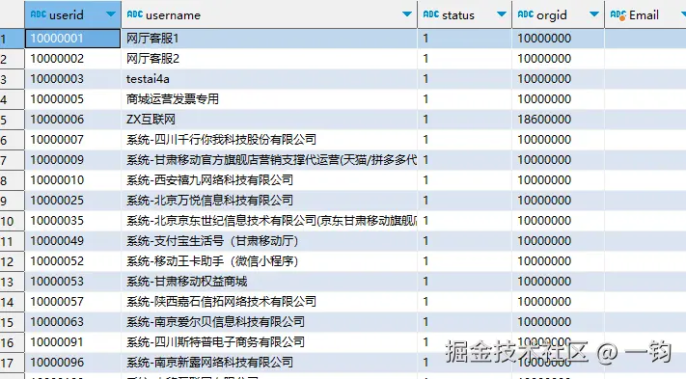The height and width of the screenshot is (379, 686).
Task: Select userid cell 10000035
Action: pyautogui.click(x=72, y=221)
